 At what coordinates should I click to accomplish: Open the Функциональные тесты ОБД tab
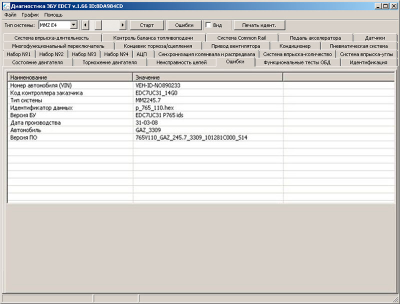pos(296,62)
